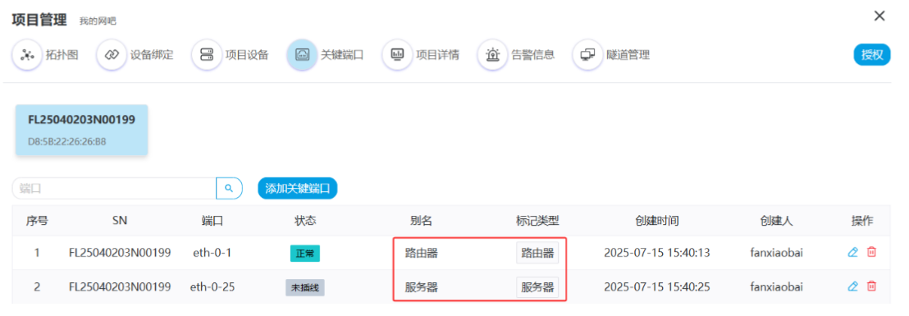Delete the eth-0-1 port row
Screen dimensions: 909x316
tap(871, 252)
